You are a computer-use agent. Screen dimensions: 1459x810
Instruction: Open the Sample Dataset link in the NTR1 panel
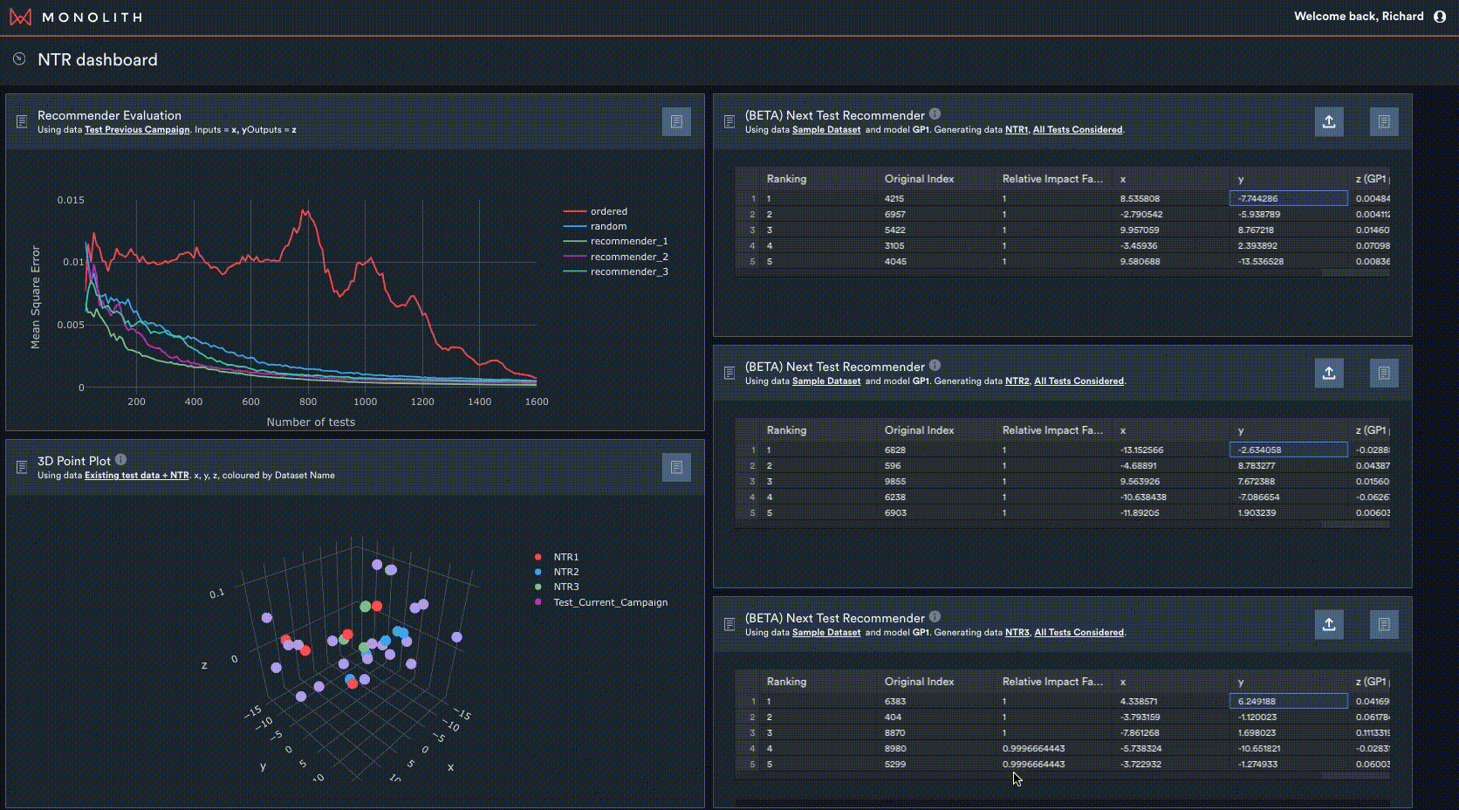pos(826,129)
